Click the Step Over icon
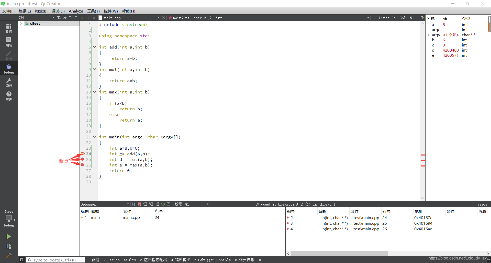 click(x=145, y=204)
